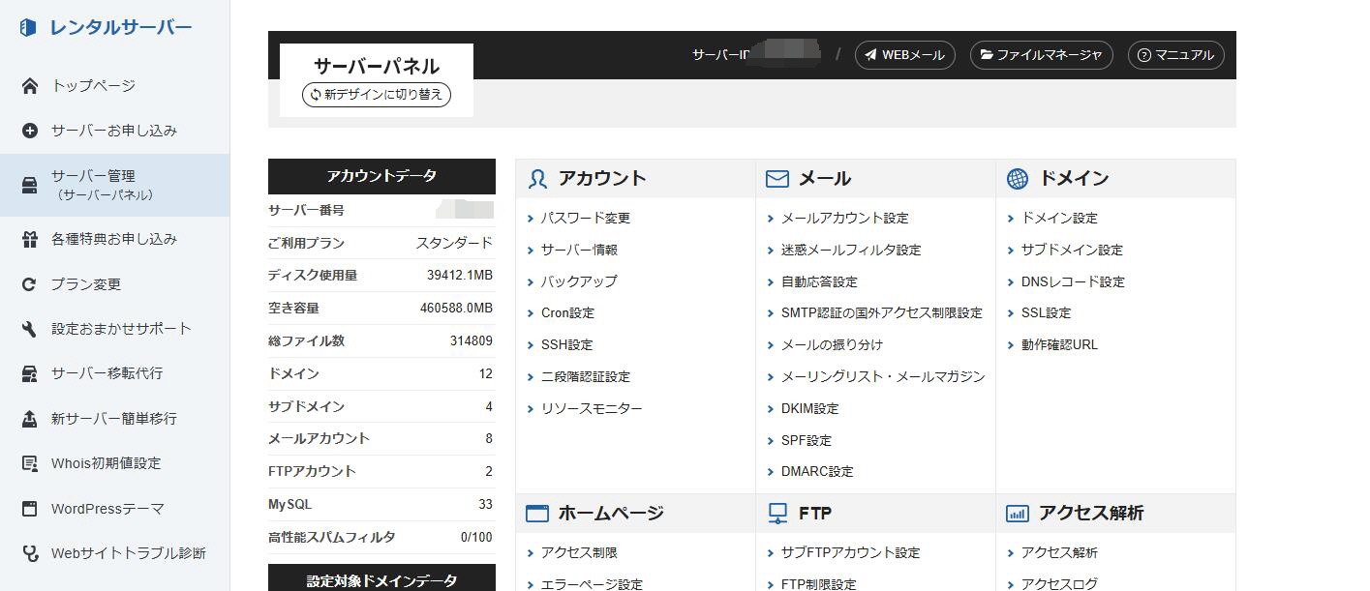Open 設定おまかせサポート sidebar item
Viewport: 1370px width, 591px height.
tap(114, 329)
